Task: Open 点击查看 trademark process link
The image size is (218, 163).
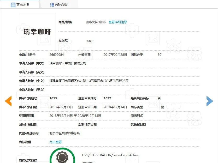Action: coord(55,142)
